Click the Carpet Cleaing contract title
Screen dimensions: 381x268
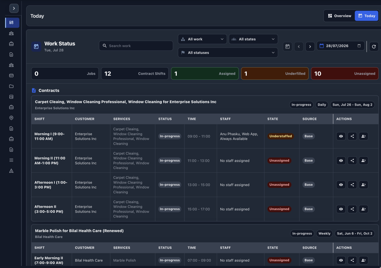click(126, 102)
